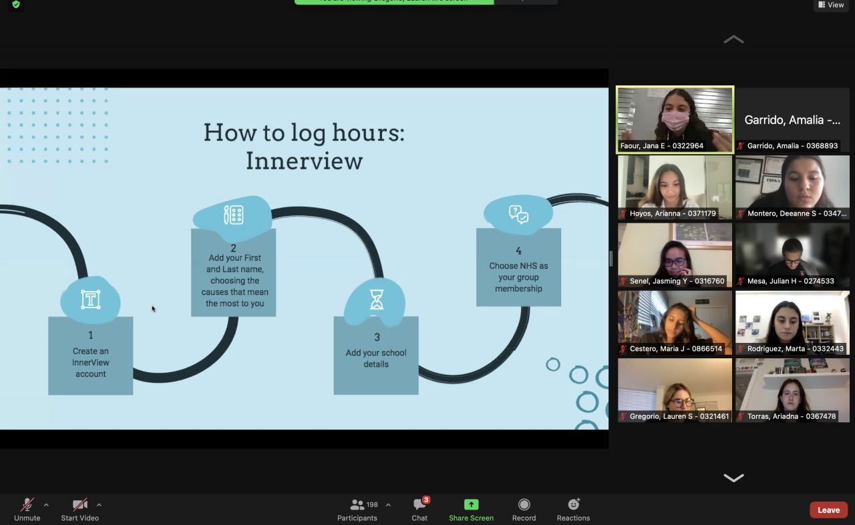Screen dimensions: 855x525
Task: Open video options arrow beside Start Video
Action: point(99,505)
